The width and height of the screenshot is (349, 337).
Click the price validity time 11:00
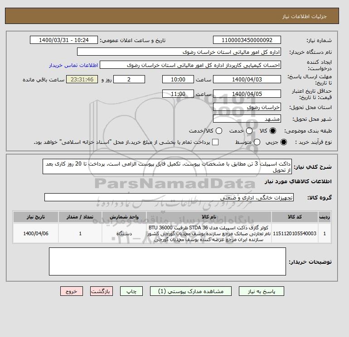click(x=178, y=94)
